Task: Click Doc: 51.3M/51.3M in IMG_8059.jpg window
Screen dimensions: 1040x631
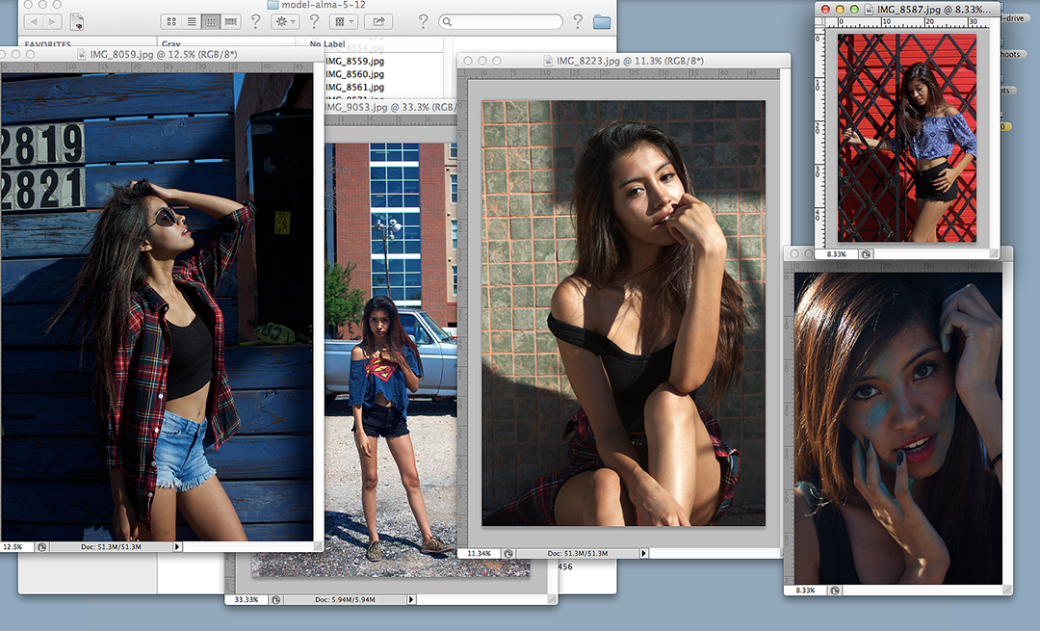Action: point(111,547)
